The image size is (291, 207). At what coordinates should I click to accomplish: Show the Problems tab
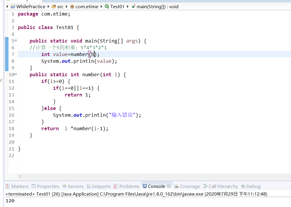126,186
